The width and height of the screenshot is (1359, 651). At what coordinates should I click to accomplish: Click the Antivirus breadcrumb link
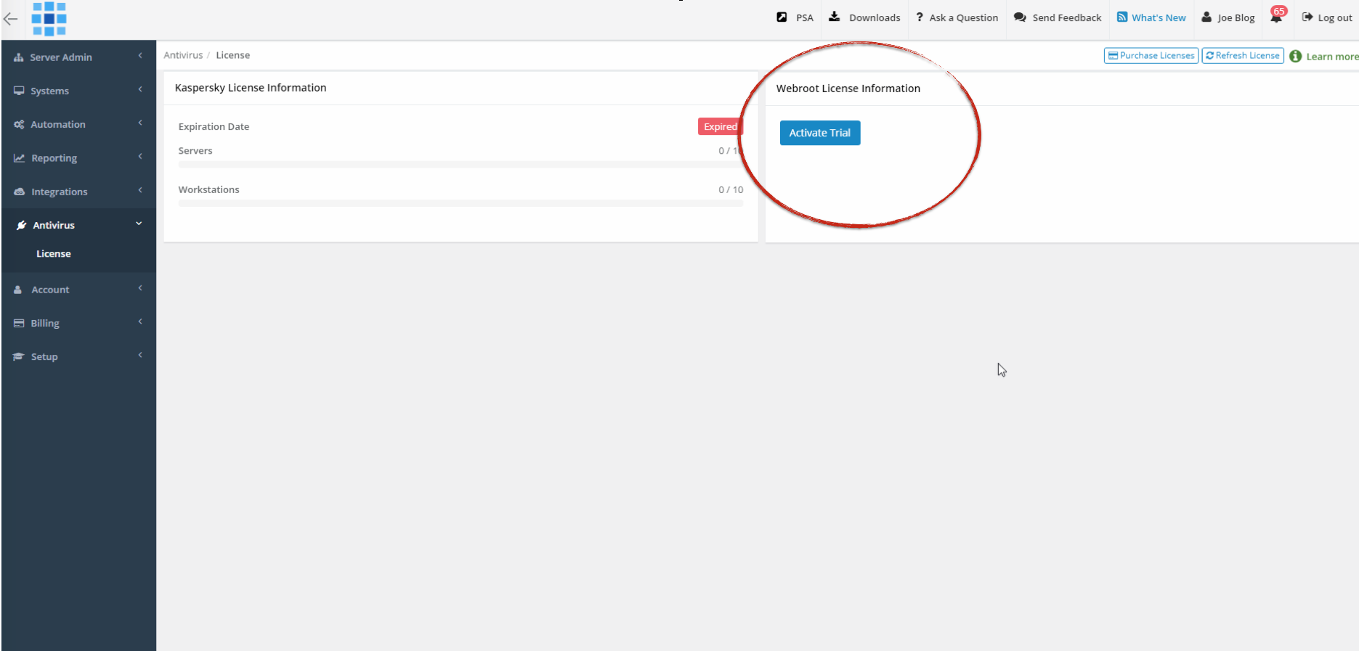tap(183, 55)
